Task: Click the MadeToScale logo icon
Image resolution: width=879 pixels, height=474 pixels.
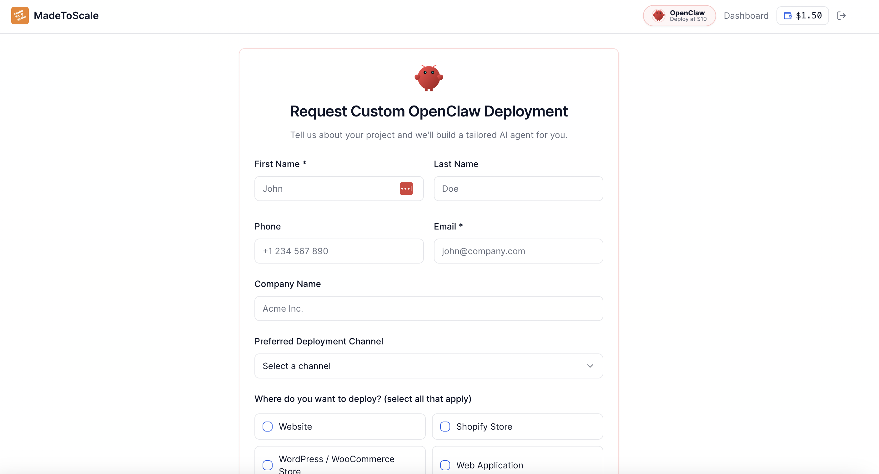Action: click(x=20, y=15)
